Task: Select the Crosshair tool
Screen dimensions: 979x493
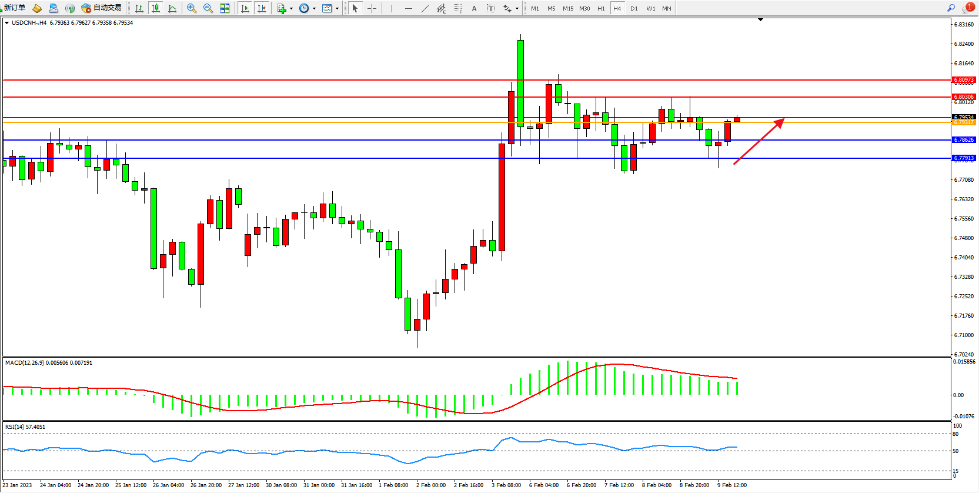Action: coord(372,8)
